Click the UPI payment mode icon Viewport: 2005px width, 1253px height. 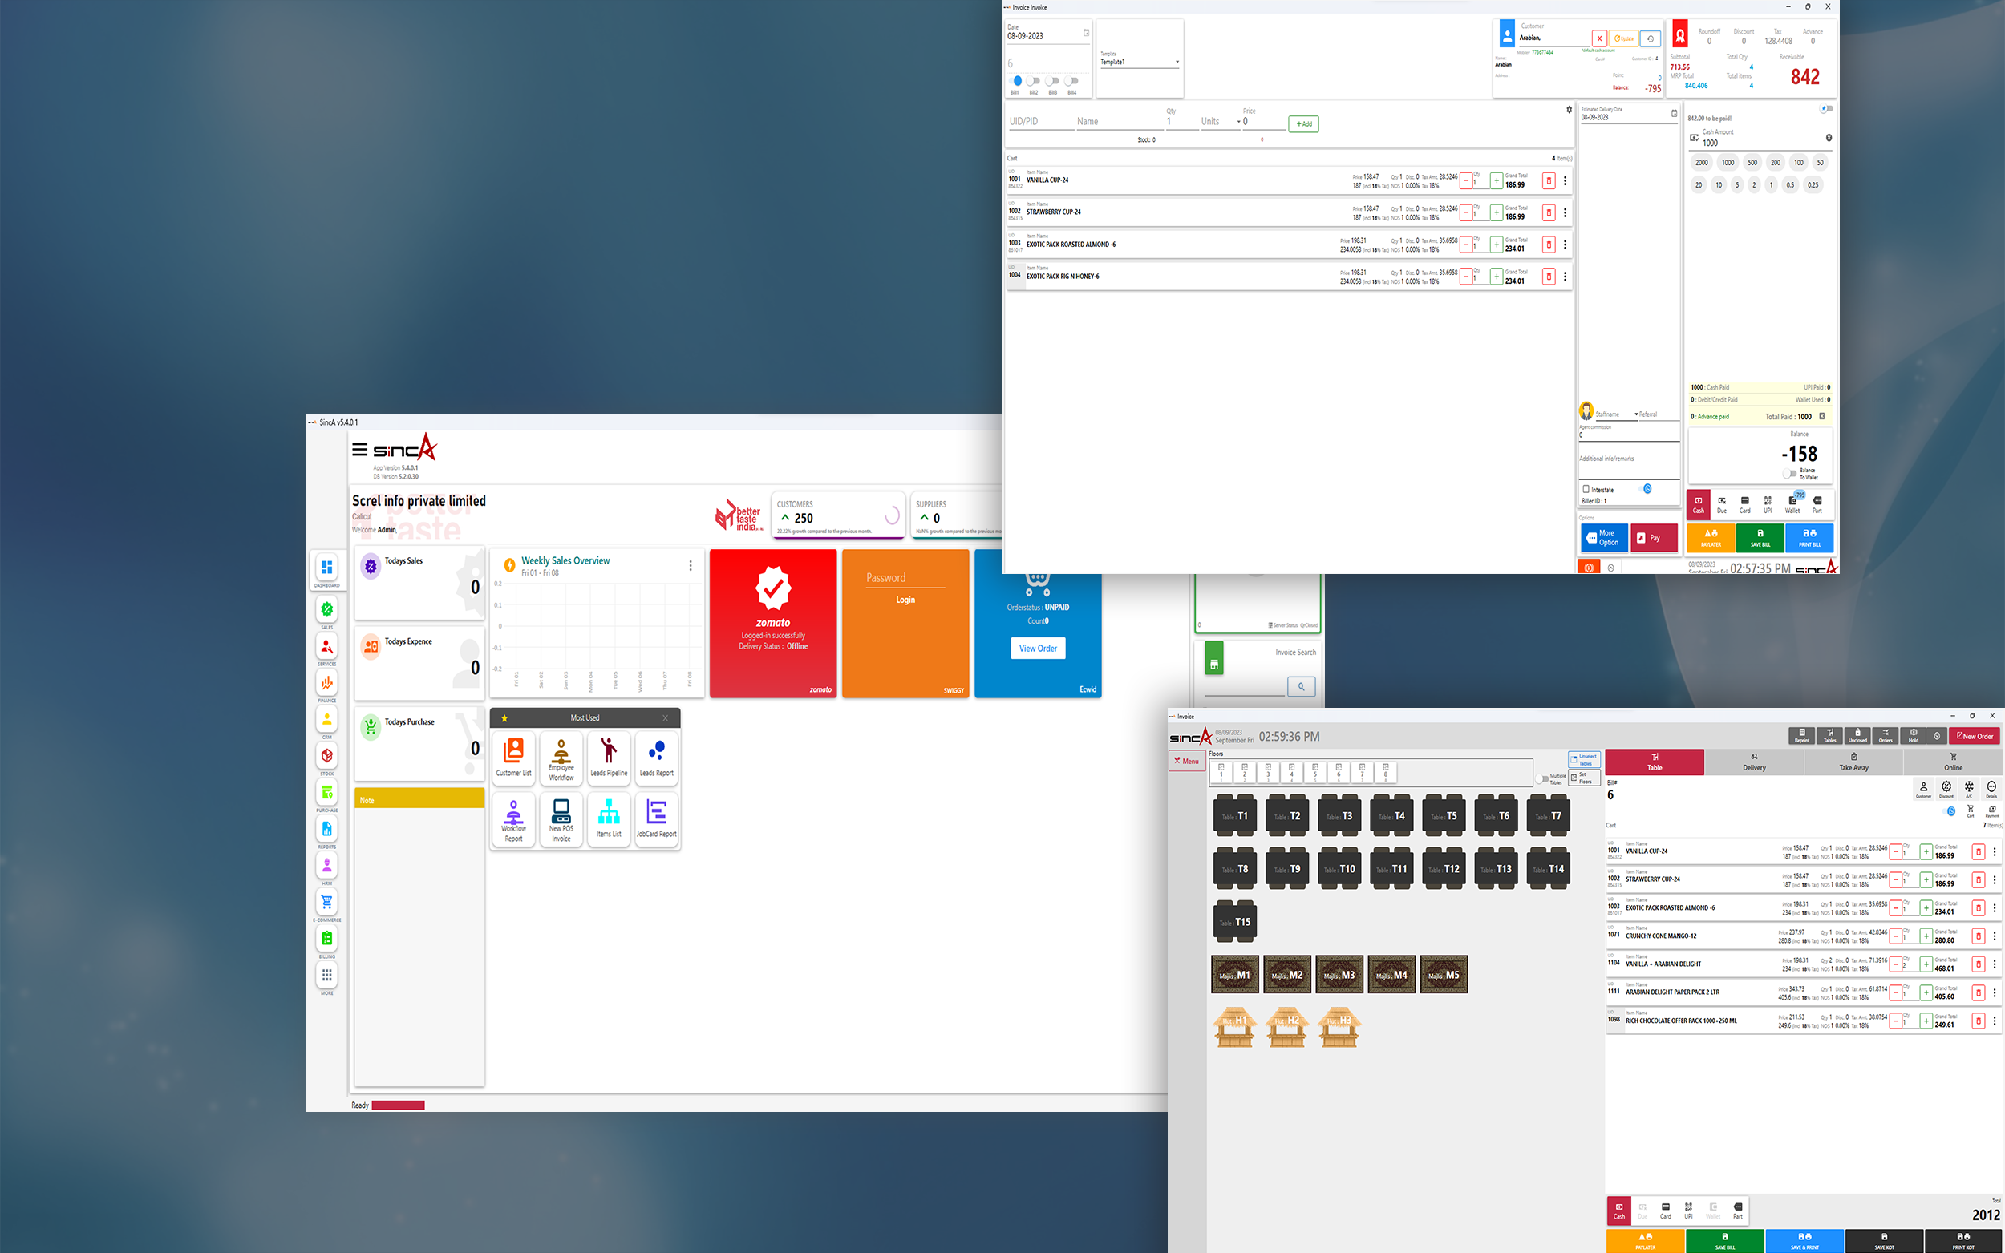pos(1767,503)
